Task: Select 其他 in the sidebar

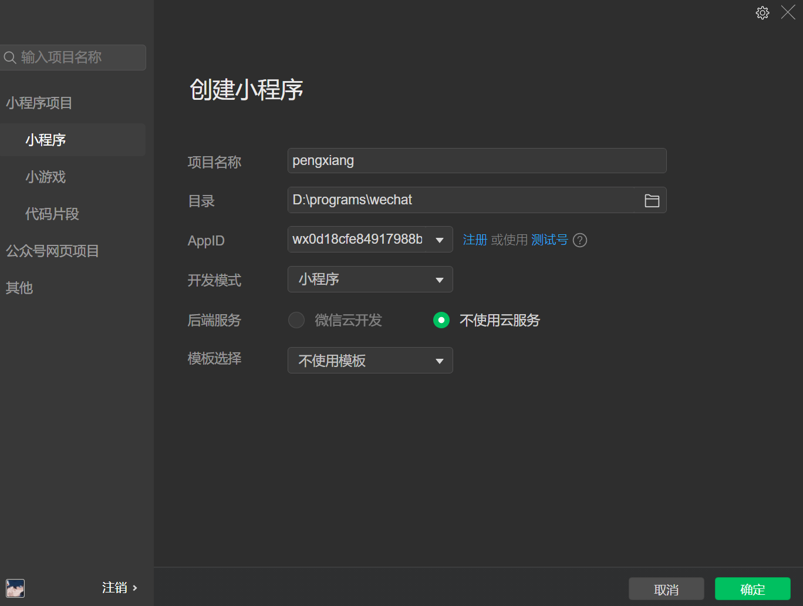Action: (x=18, y=288)
